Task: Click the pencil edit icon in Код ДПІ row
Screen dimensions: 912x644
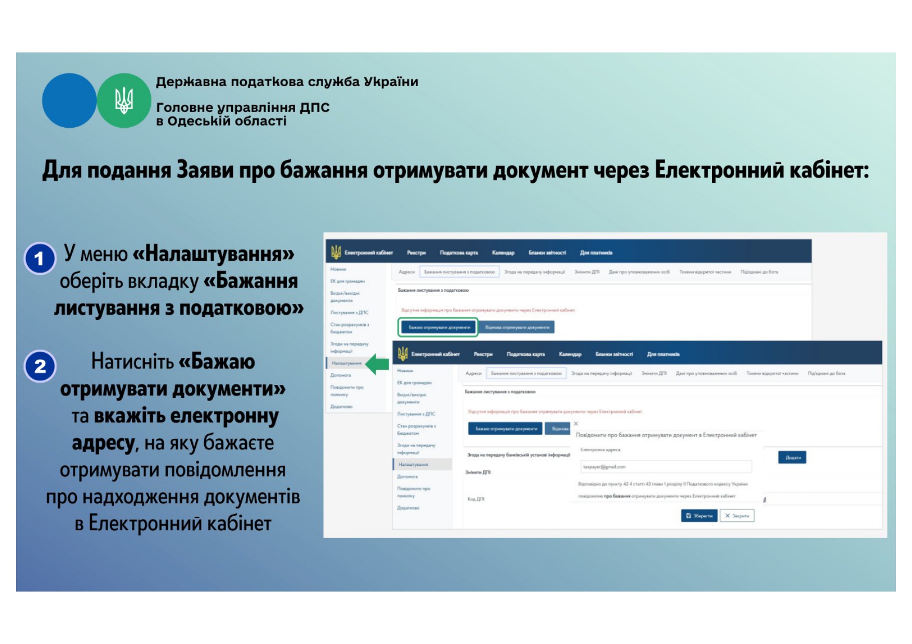Action: [764, 500]
